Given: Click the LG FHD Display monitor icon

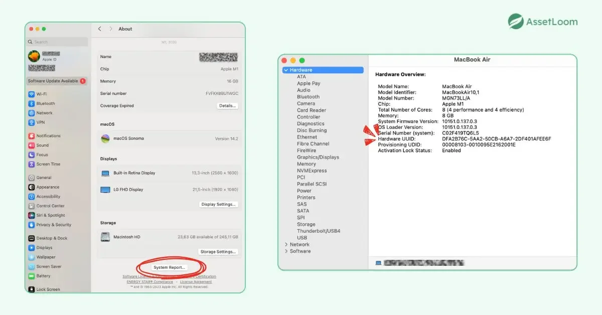Looking at the screenshot, I should click(x=105, y=190).
